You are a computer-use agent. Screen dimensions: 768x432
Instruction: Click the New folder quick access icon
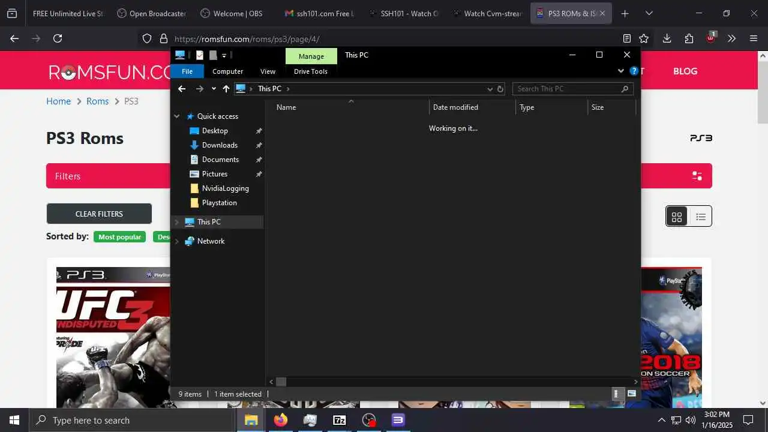point(212,55)
